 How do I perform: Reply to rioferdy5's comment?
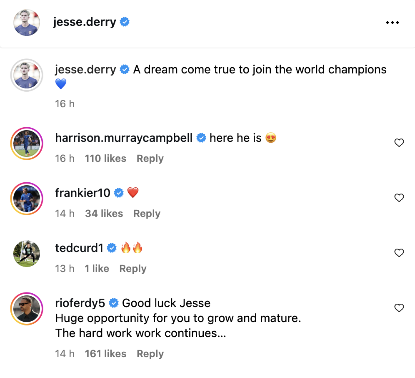point(150,354)
